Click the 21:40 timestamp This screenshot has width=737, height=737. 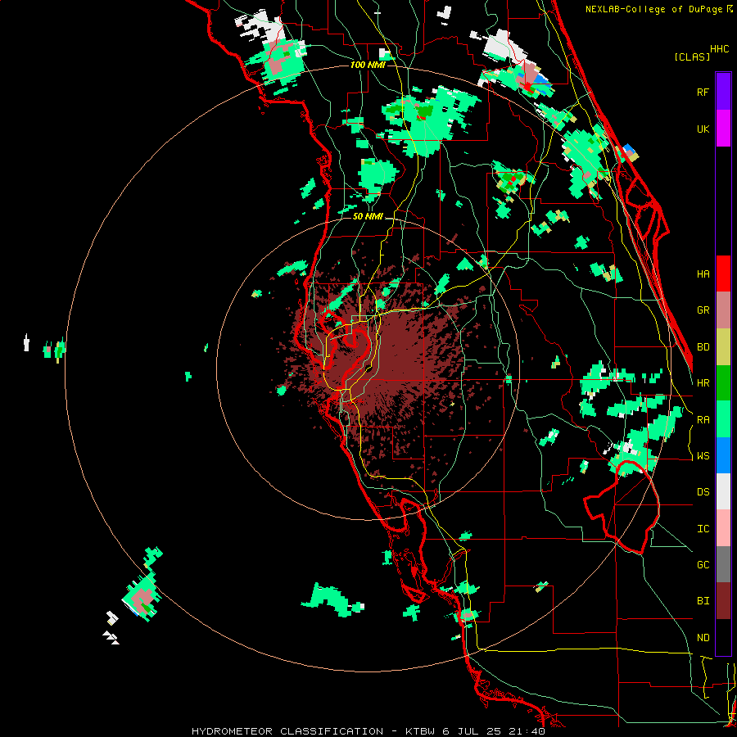(528, 731)
